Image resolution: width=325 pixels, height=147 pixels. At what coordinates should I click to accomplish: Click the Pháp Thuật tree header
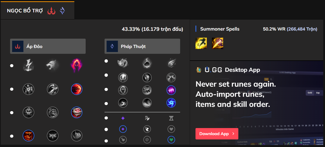pos(142,46)
